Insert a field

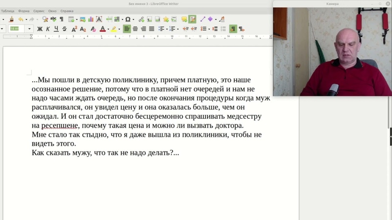pos(117,19)
